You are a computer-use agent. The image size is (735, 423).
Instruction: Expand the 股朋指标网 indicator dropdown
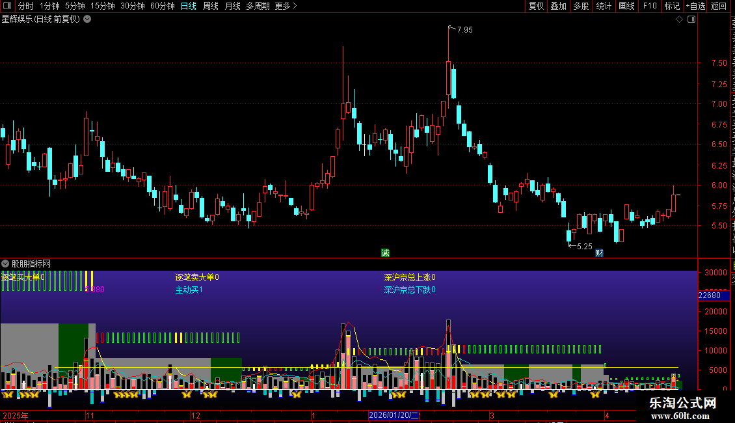click(5, 264)
